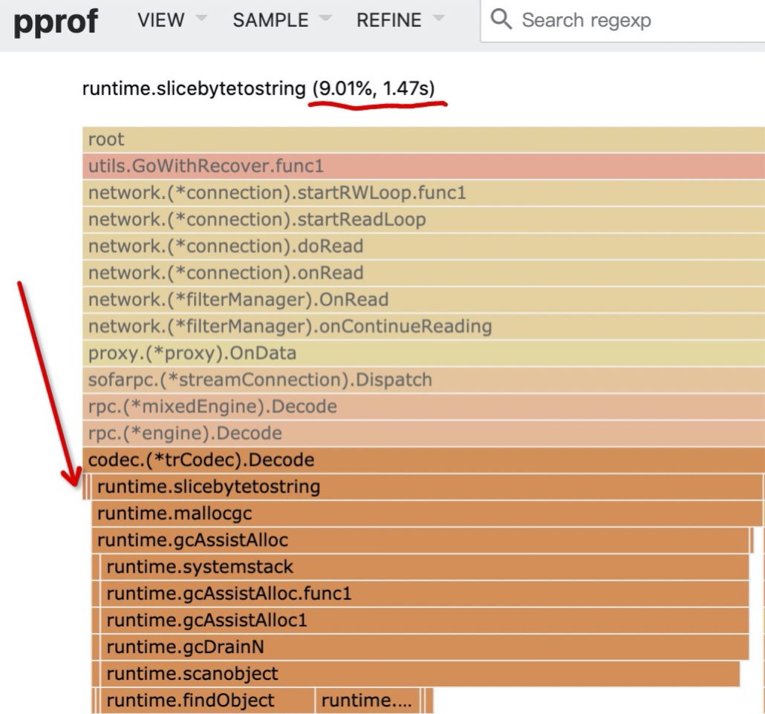Click the pprof logo title

tap(56, 22)
